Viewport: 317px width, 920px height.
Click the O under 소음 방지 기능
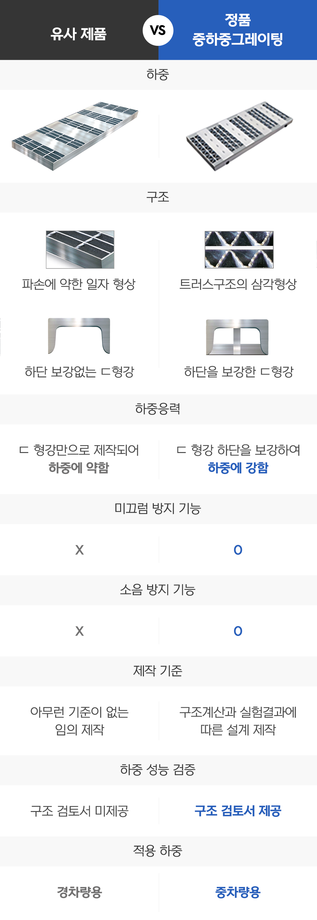(238, 631)
